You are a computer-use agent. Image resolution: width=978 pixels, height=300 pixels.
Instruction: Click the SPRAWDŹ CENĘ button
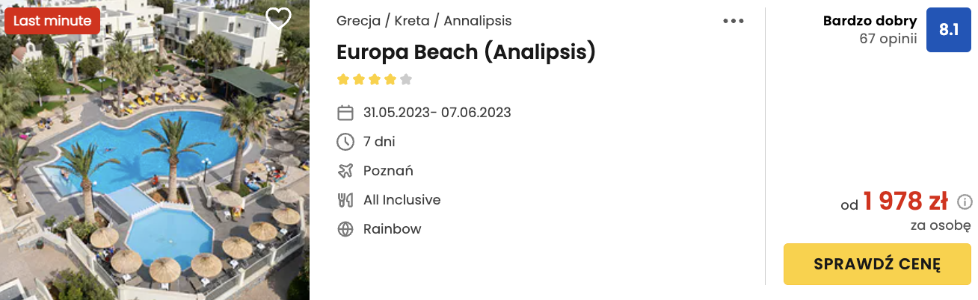[x=877, y=264]
